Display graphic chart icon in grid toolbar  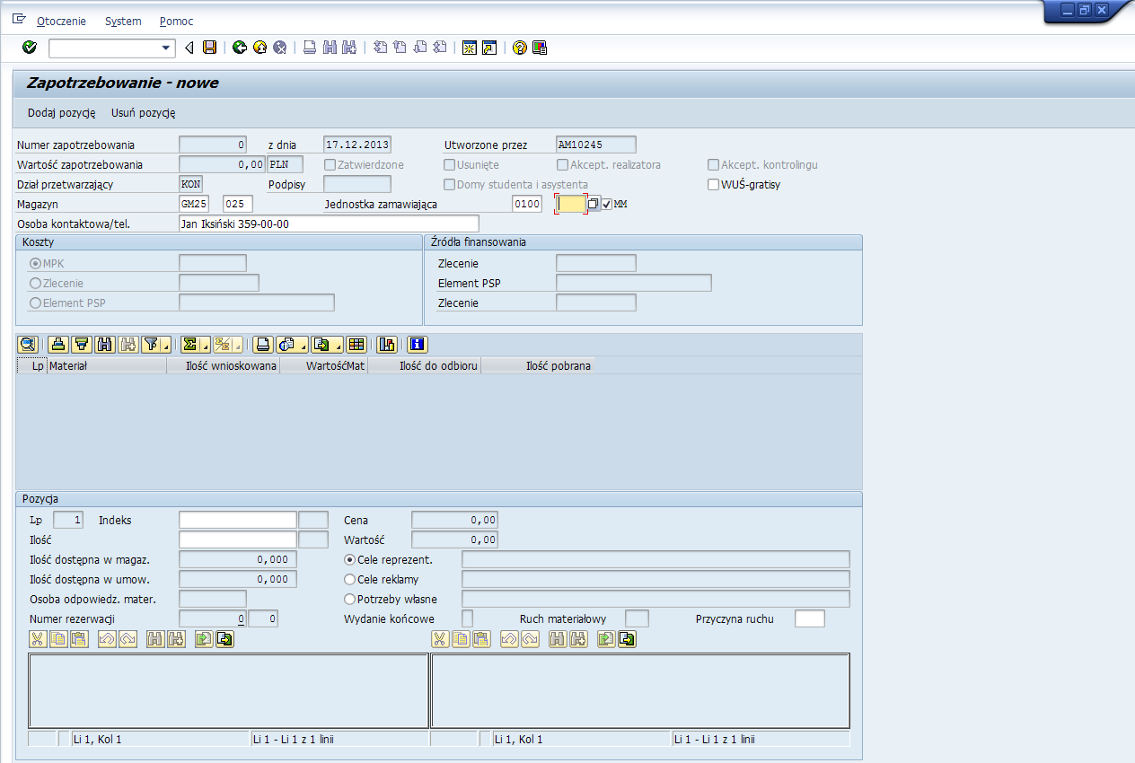pos(388,344)
